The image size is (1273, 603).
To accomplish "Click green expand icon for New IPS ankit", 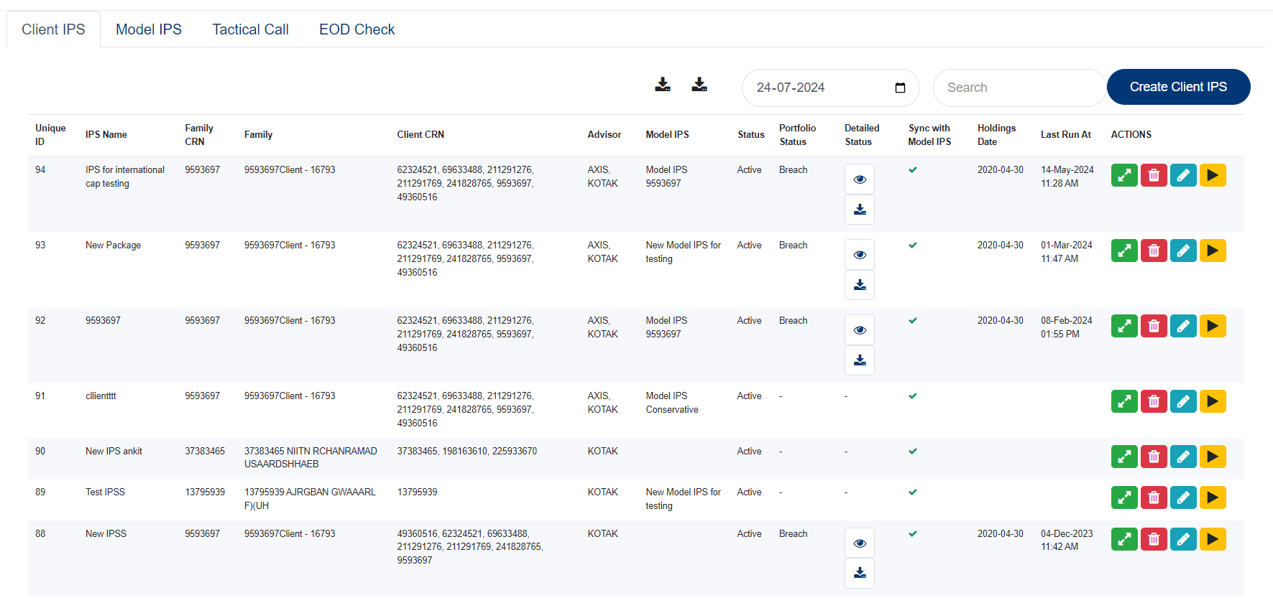I will point(1124,457).
